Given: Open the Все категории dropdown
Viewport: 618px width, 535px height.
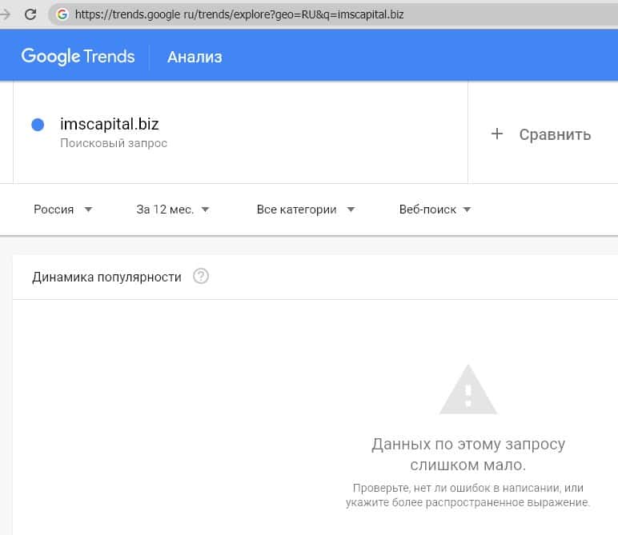Looking at the screenshot, I should point(305,210).
